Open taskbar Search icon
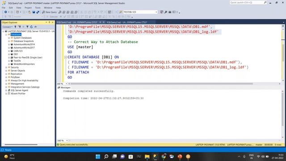Screen dimensions: 286x161 [x=106, y=157]
